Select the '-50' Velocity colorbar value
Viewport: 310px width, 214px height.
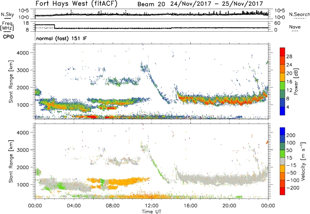tap(291, 173)
